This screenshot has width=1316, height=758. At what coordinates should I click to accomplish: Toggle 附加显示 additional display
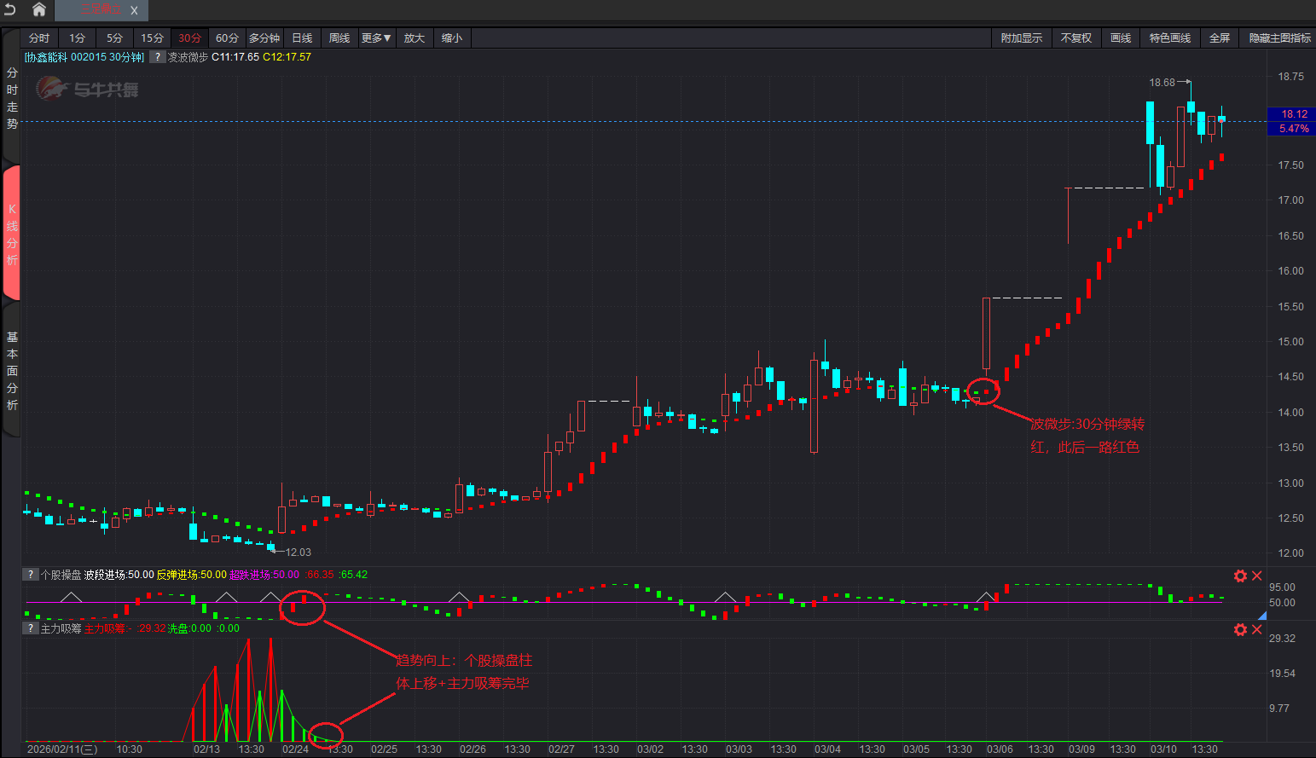point(1021,38)
